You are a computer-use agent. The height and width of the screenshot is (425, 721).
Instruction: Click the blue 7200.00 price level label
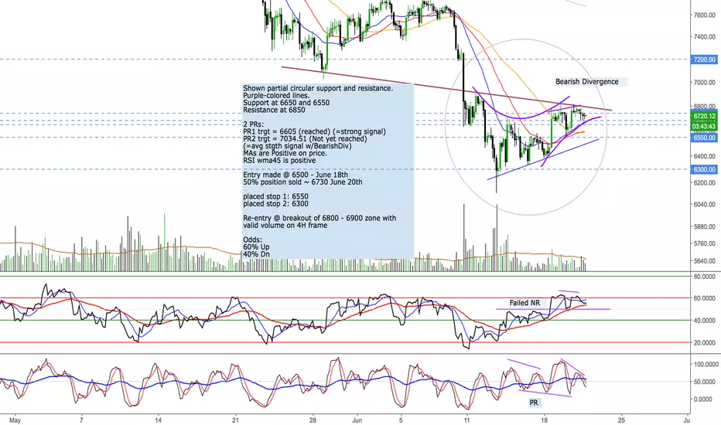coord(706,59)
